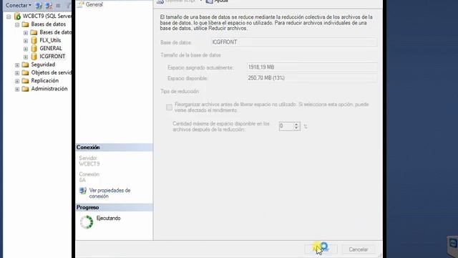Screen dimensions: 458x258
Task: Click the Base de datos ICGFRONT field
Action: coord(293,42)
